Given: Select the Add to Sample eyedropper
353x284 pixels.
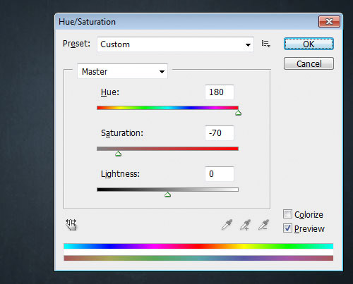Looking at the screenshot, I should 245,225.
